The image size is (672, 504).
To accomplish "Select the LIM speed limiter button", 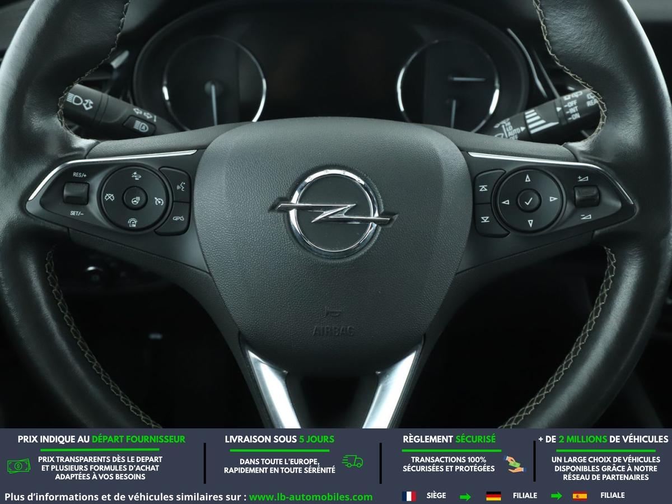I will point(132,222).
